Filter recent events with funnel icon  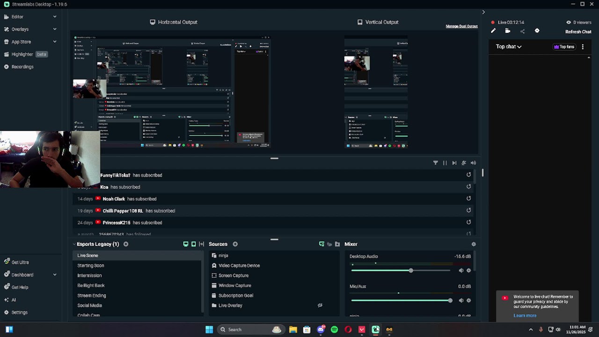436,163
